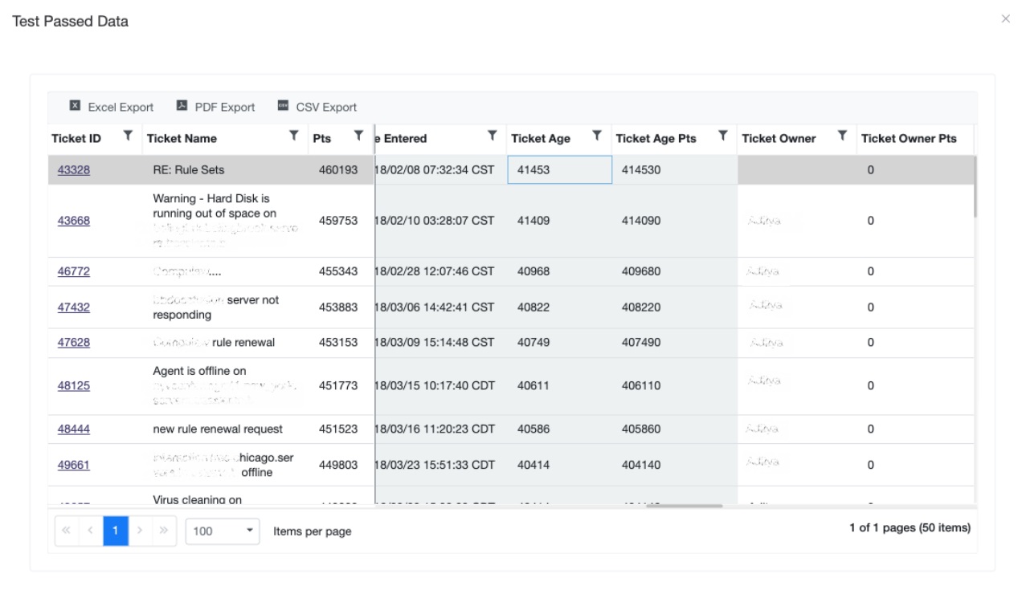Open filter for Ticket Age column
This screenshot has height=590, width=1026.
coord(597,136)
